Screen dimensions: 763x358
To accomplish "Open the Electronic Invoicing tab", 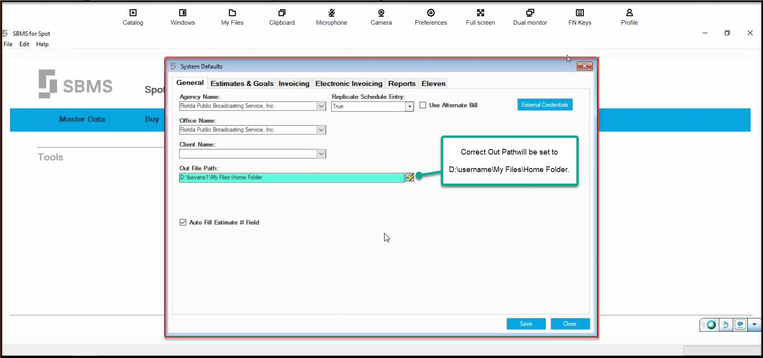I will coord(349,83).
